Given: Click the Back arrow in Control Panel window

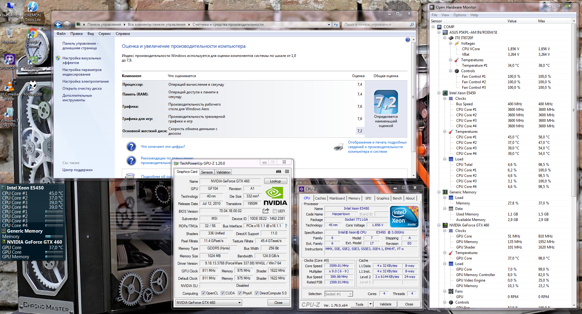Looking at the screenshot, I should point(58,24).
